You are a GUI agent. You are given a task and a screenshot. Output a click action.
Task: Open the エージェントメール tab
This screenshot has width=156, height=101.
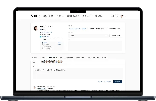(x=93, y=57)
